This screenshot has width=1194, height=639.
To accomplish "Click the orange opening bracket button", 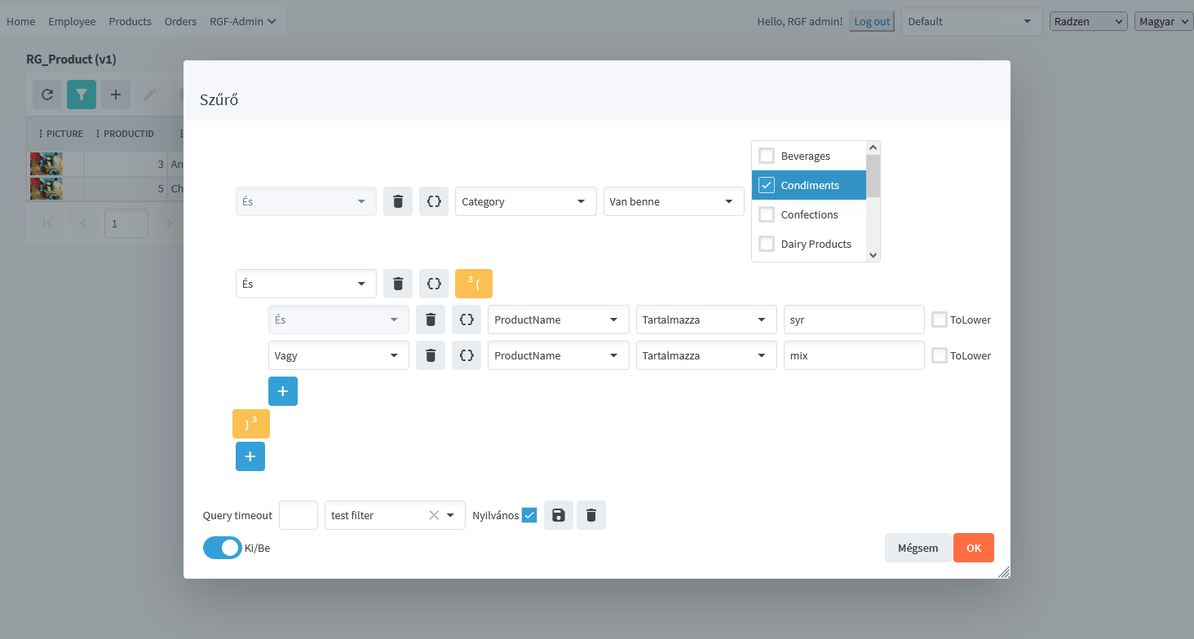I will tap(474, 284).
